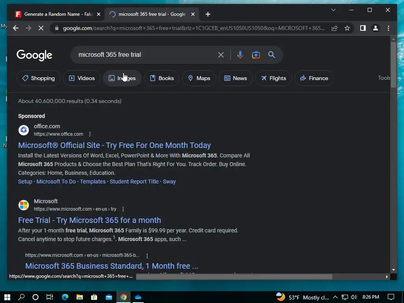
Task: Open the Templates sitelink
Action: click(x=93, y=181)
